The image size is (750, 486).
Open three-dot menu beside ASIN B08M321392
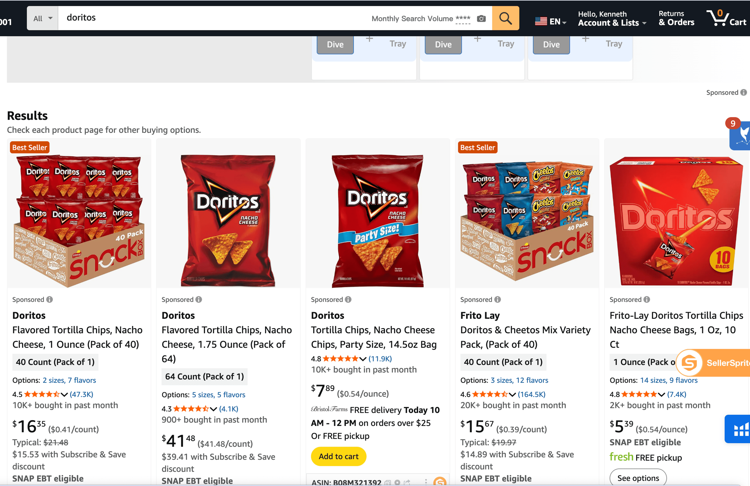click(426, 482)
